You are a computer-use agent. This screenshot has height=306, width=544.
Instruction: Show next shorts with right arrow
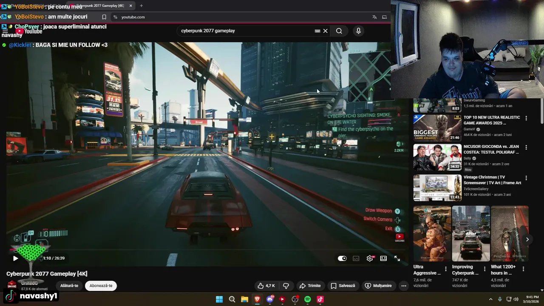(527, 239)
